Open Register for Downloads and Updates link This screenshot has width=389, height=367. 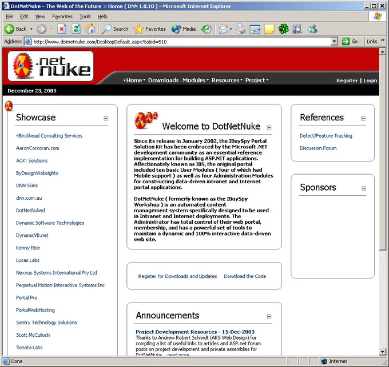(177, 276)
